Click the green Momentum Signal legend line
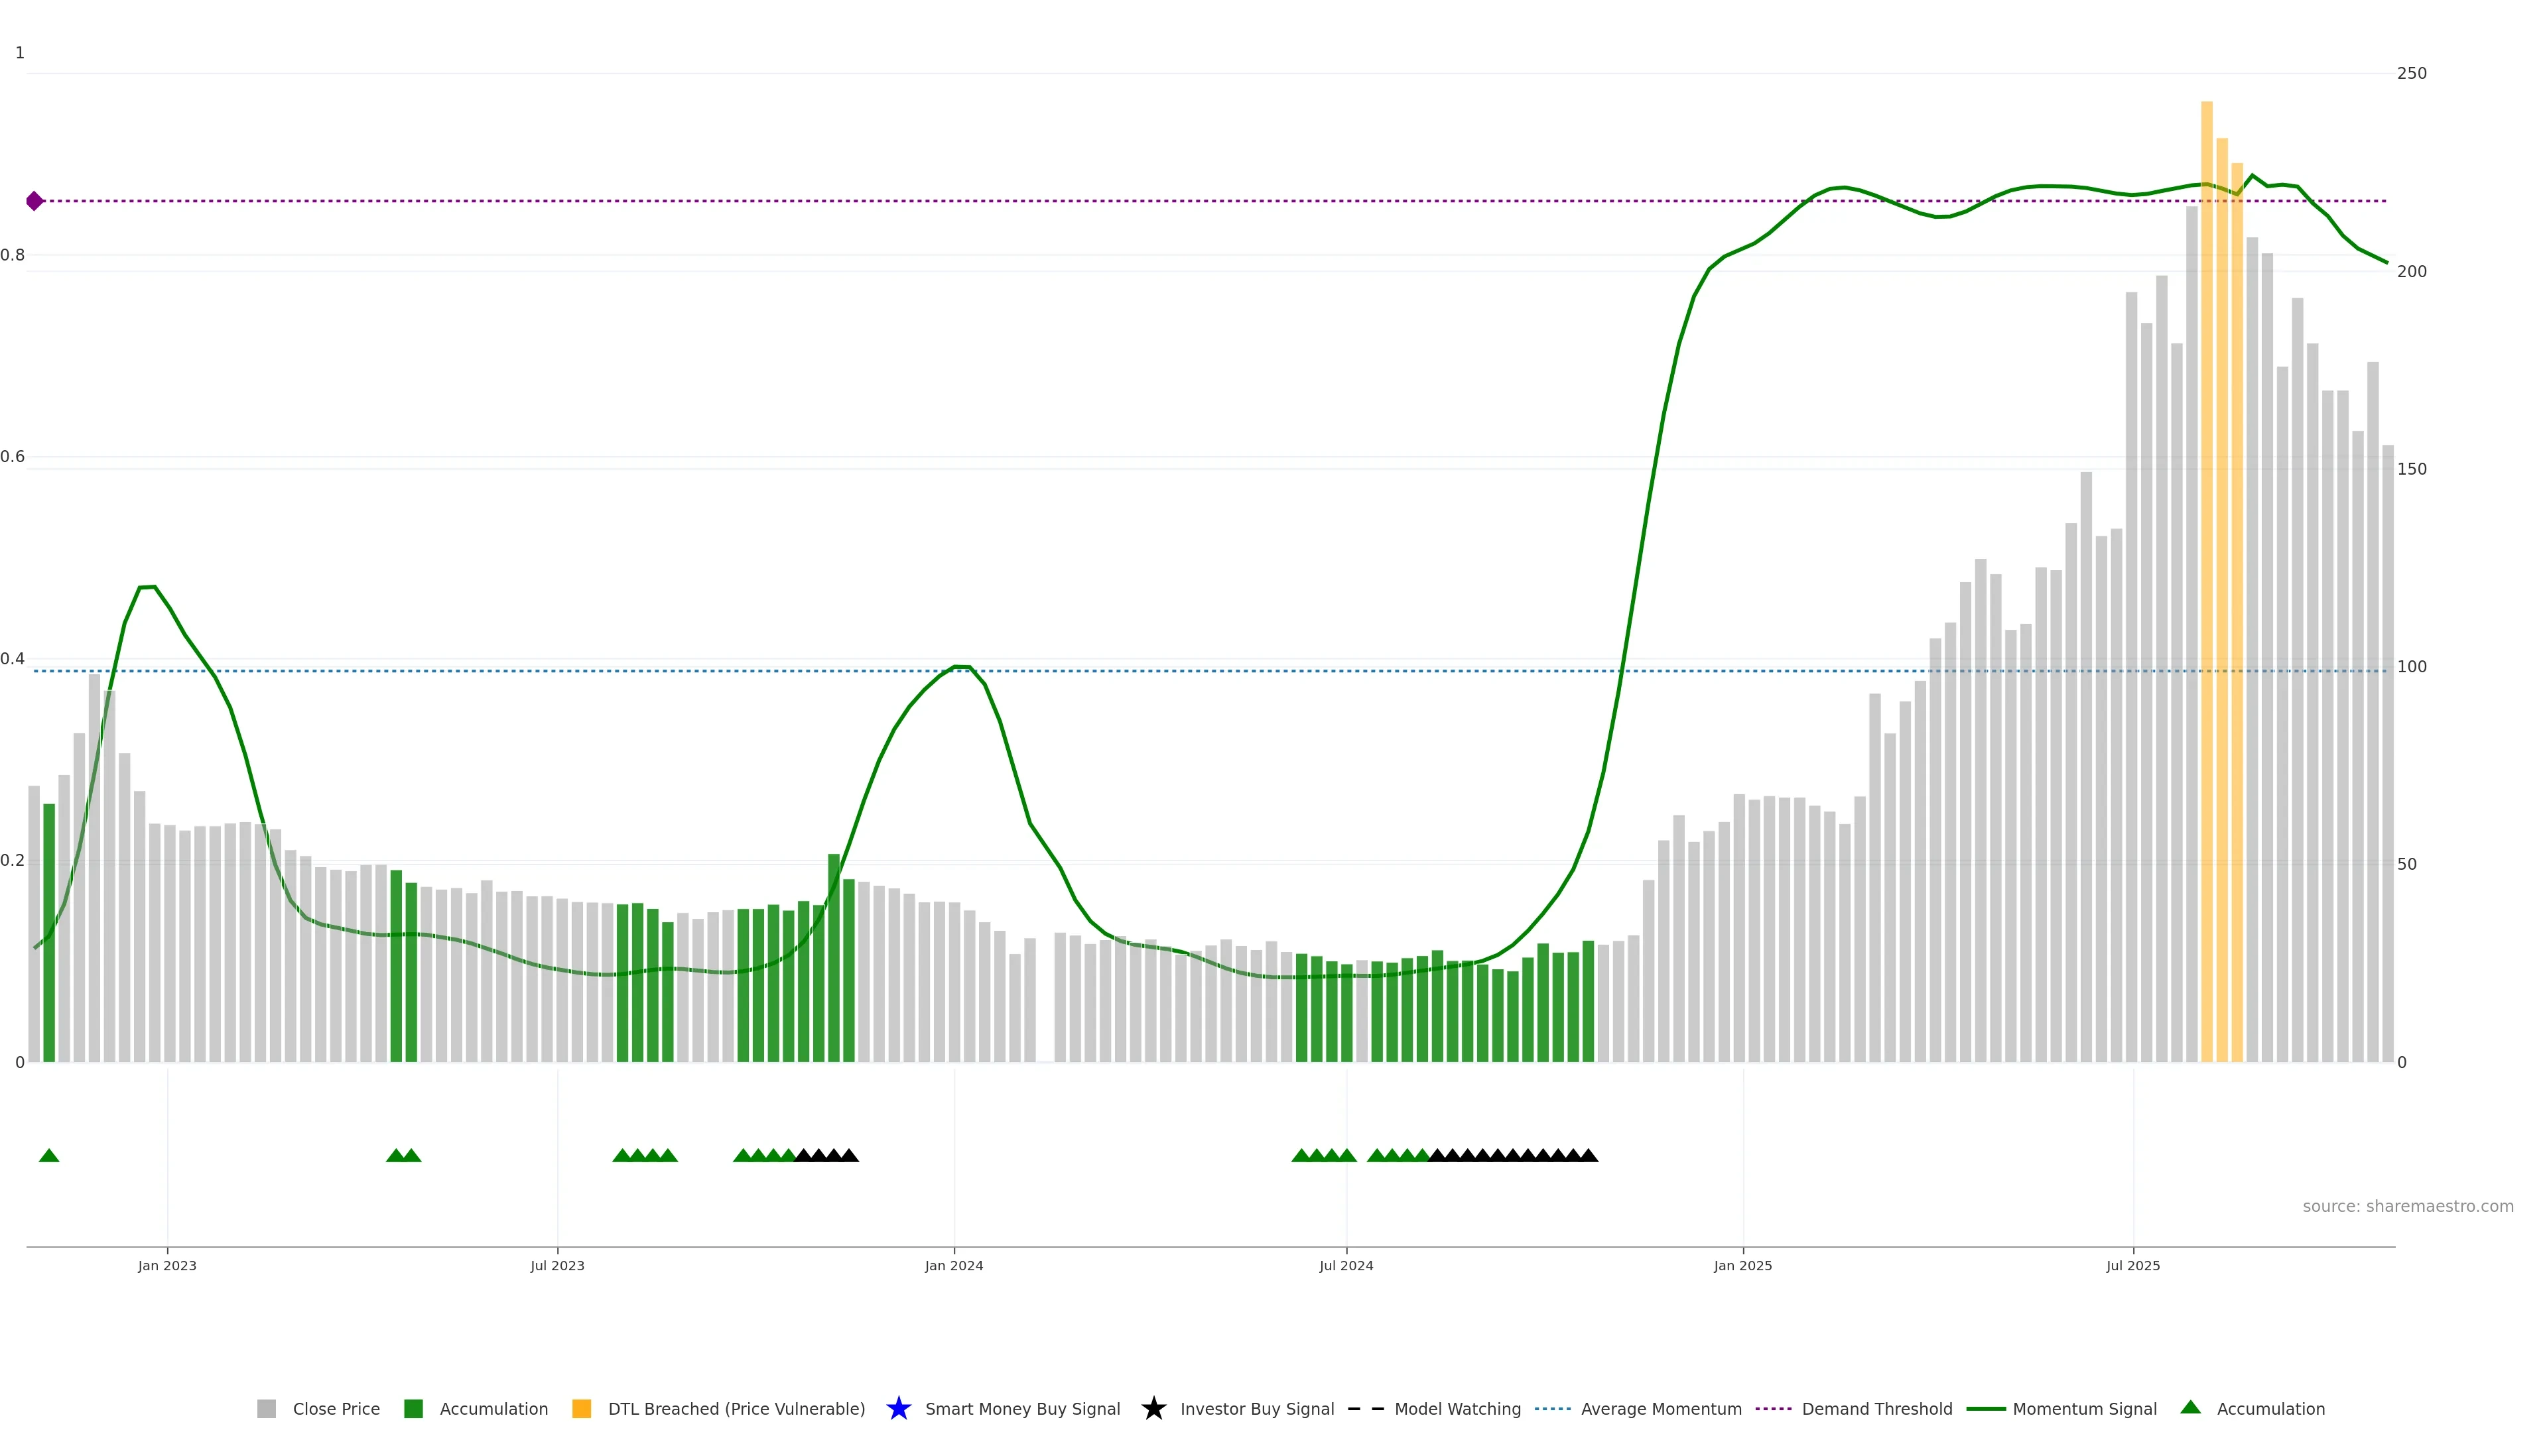The width and height of the screenshot is (2547, 1432). coord(1985,1408)
